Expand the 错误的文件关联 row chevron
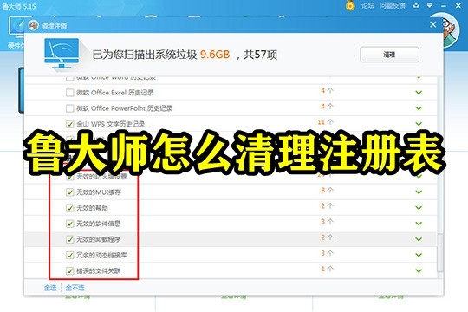 [419, 270]
